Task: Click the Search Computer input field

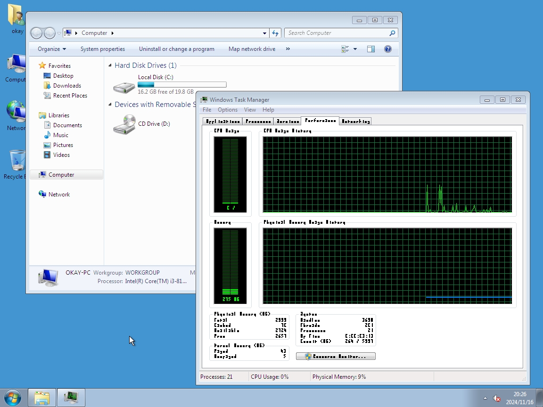Action: (337, 33)
